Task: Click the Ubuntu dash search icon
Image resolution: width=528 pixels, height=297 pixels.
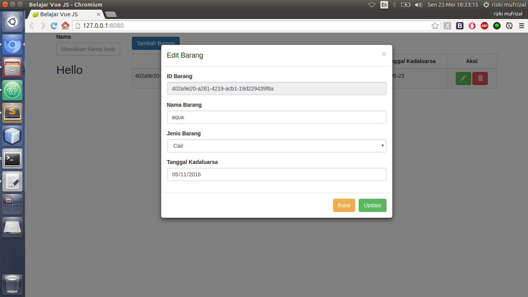Action: tap(12, 21)
